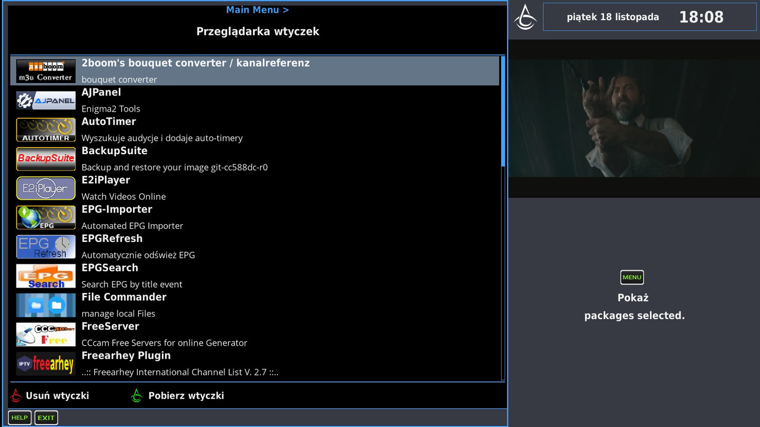Click the freearhey IPTV icon

(x=46, y=364)
